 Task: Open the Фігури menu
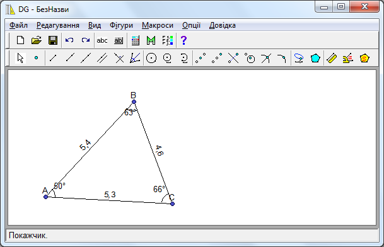(x=121, y=25)
